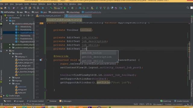Click the scroll from source target icon
Screen dimensions: 193x108
point(21,16)
